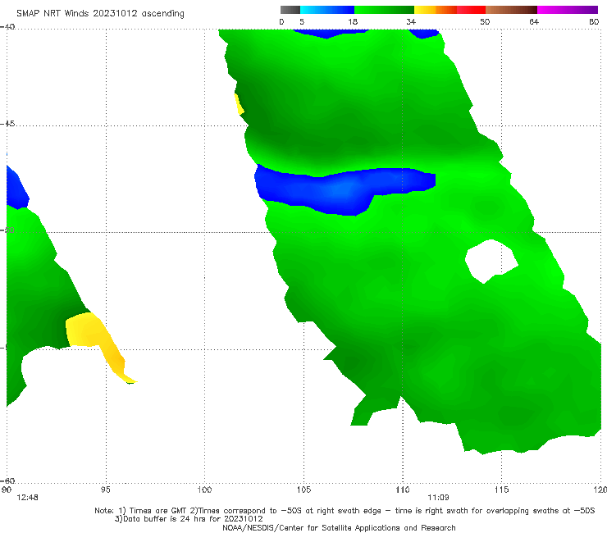Click the 'Data buffer is 24 hrs' note

pos(189,519)
